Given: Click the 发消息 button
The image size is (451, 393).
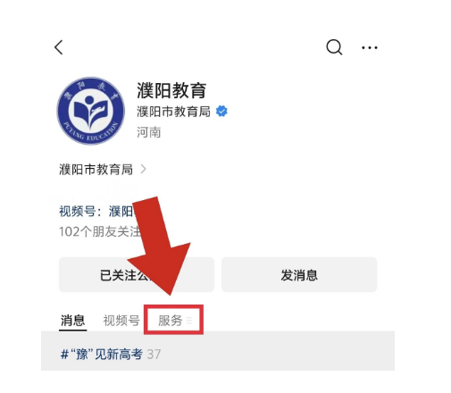Looking at the screenshot, I should point(299,274).
